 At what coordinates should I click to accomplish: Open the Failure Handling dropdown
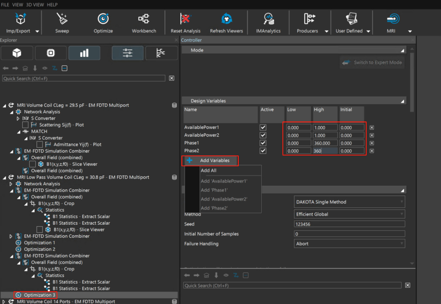349,244
